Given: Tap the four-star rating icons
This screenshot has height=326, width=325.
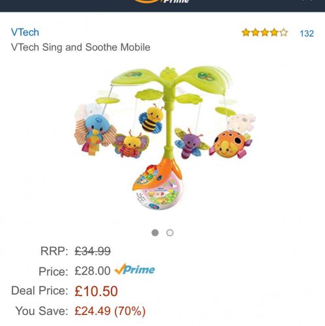Looking at the screenshot, I should 265,33.
